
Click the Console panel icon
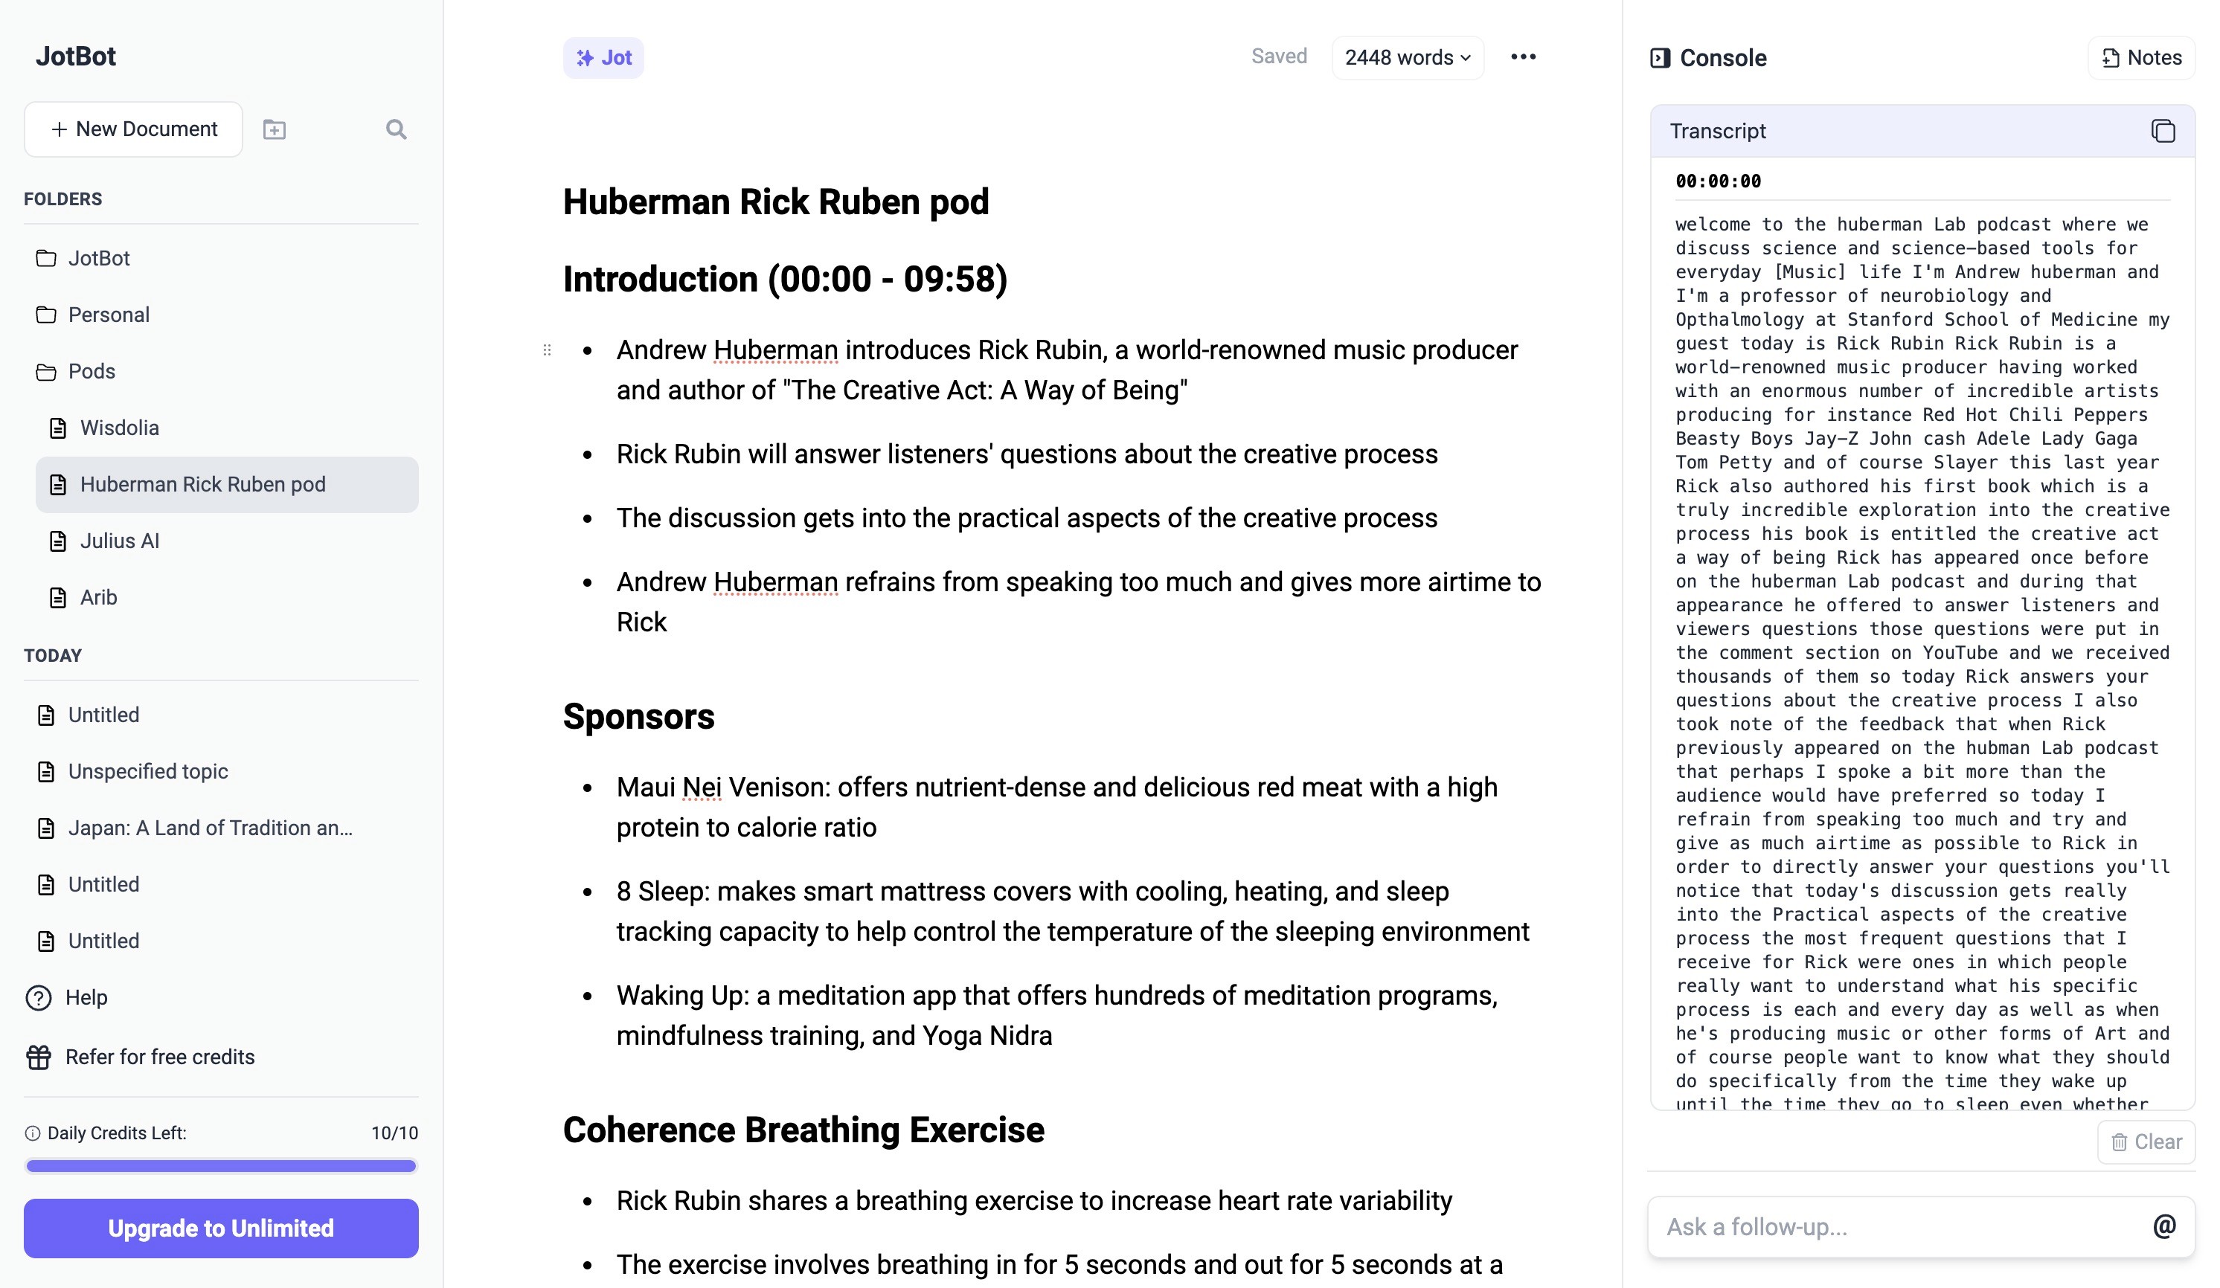tap(1659, 57)
